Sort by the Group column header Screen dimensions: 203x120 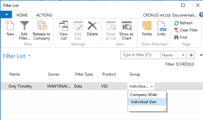point(135,74)
